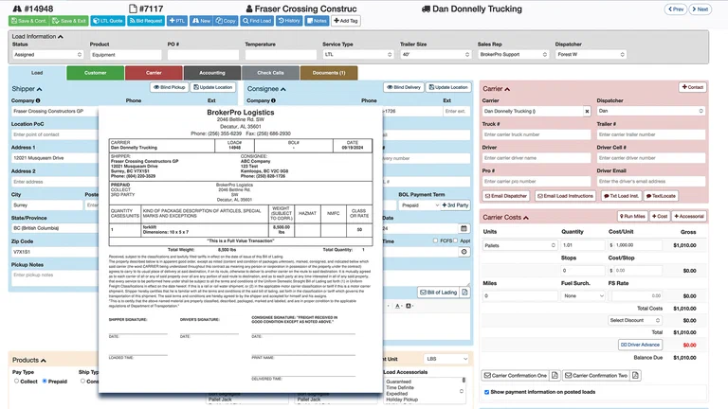Click the Driver name input field

click(537, 158)
